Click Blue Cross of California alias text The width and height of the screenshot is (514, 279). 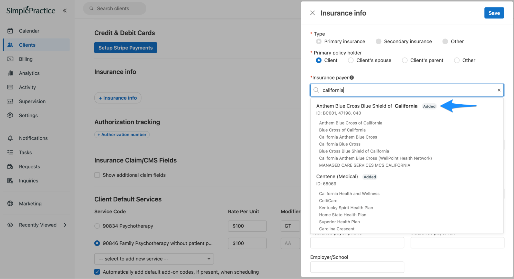click(x=342, y=130)
